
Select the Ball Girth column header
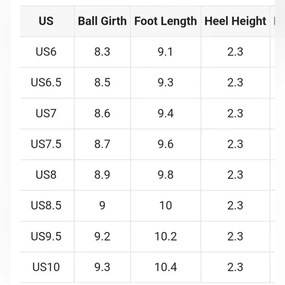[x=102, y=21]
